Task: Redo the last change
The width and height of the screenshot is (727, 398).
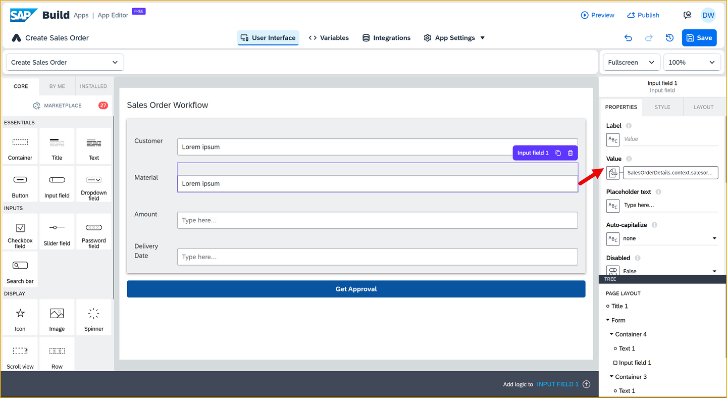Action: coord(649,38)
